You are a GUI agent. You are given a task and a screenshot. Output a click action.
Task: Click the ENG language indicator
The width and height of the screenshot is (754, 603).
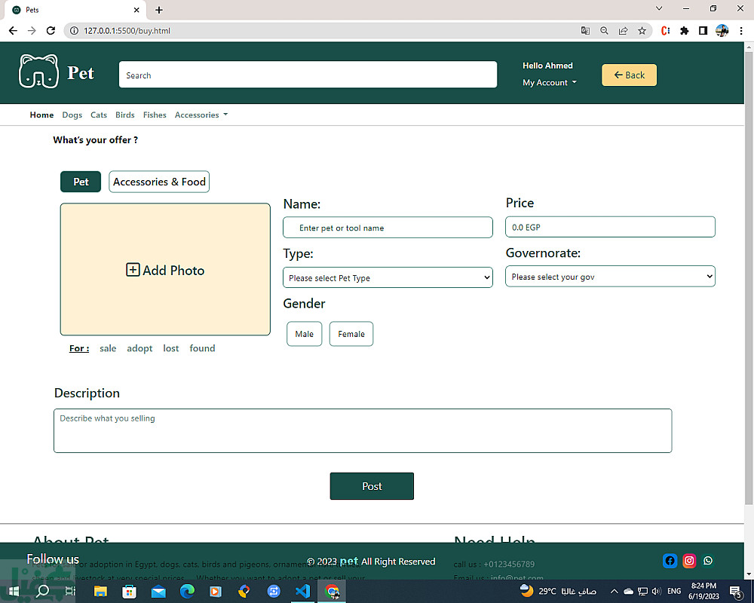click(674, 591)
